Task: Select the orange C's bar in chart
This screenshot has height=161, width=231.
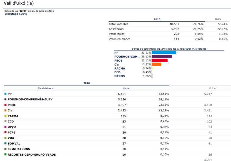Action: click(156, 64)
